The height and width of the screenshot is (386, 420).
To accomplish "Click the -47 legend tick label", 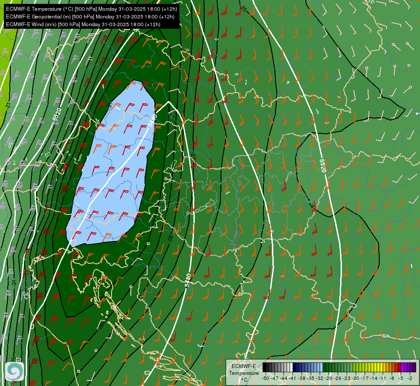I will point(275,378).
